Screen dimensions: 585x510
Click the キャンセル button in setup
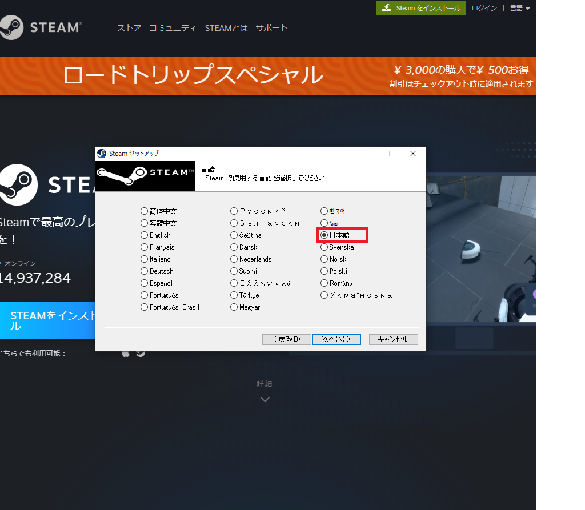tap(393, 339)
